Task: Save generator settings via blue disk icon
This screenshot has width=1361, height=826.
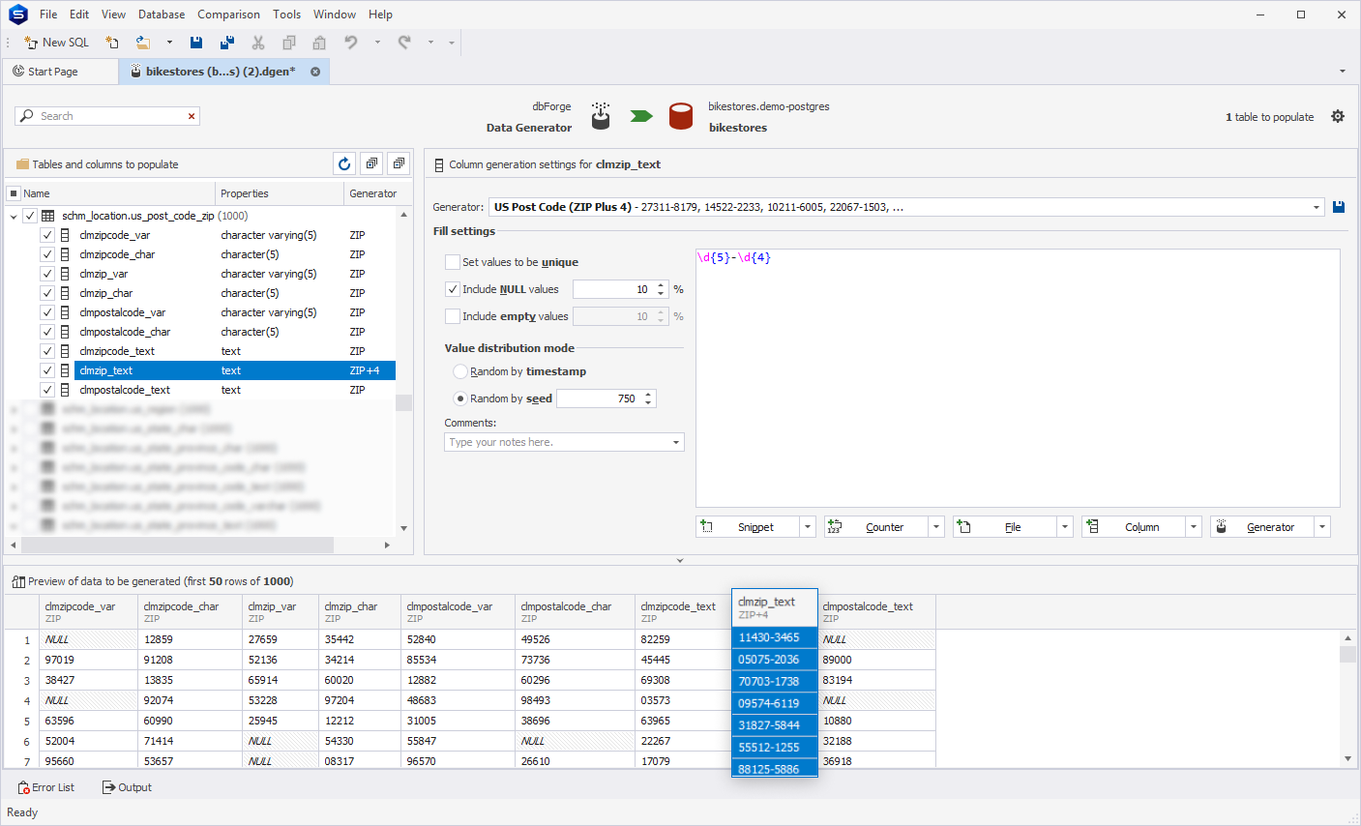Action: [1339, 207]
